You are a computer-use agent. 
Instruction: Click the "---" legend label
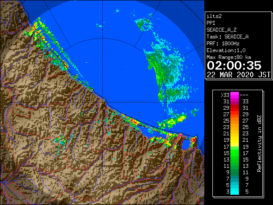click(x=244, y=95)
